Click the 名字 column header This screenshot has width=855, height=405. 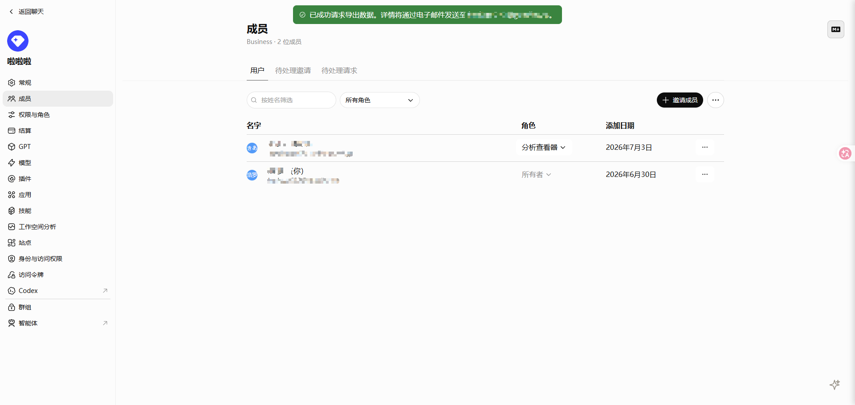254,126
